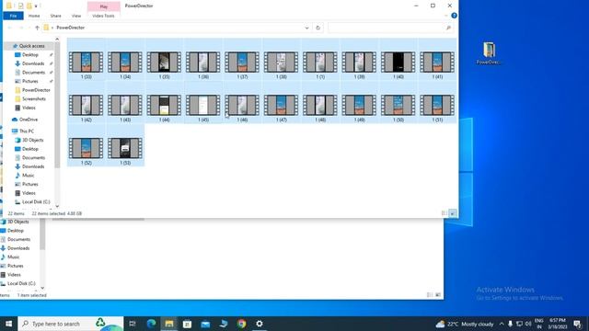Image resolution: width=589 pixels, height=331 pixels.
Task: Open Videos under Quick access
Action: click(x=29, y=108)
